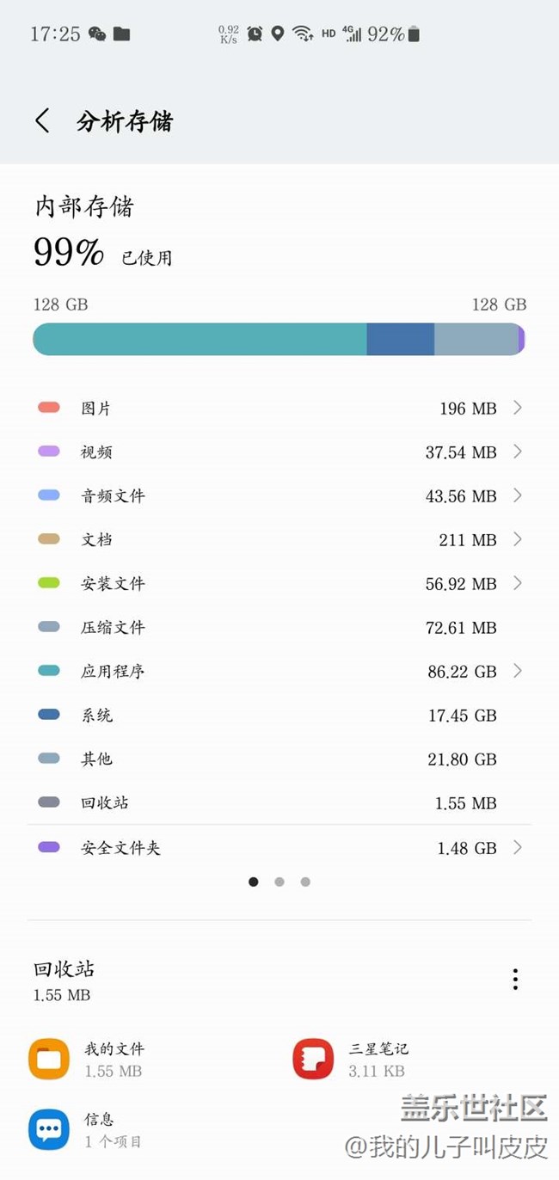Switch to the third page dot
This screenshot has height=1180, width=559.
305,882
